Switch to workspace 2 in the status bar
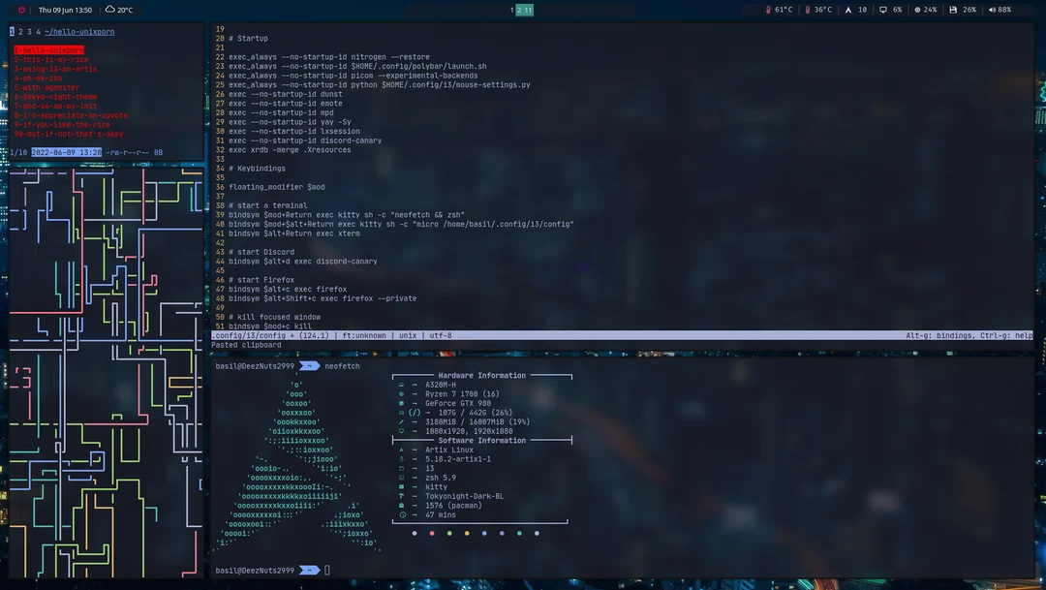 pyautogui.click(x=520, y=11)
